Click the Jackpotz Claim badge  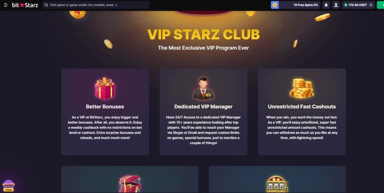click(x=8, y=186)
